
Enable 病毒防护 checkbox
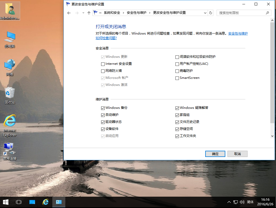coord(177,71)
